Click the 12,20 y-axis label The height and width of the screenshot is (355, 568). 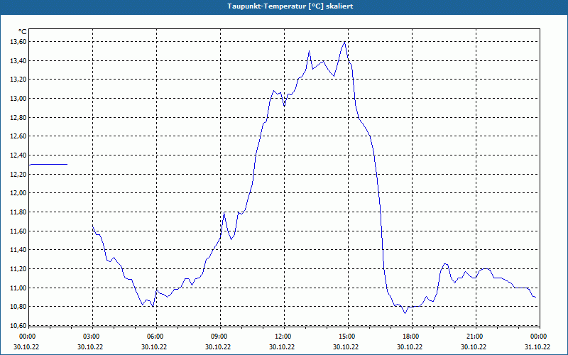(18, 174)
